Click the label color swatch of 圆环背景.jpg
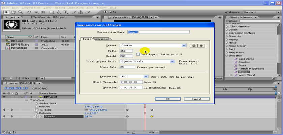 click(36, 45)
